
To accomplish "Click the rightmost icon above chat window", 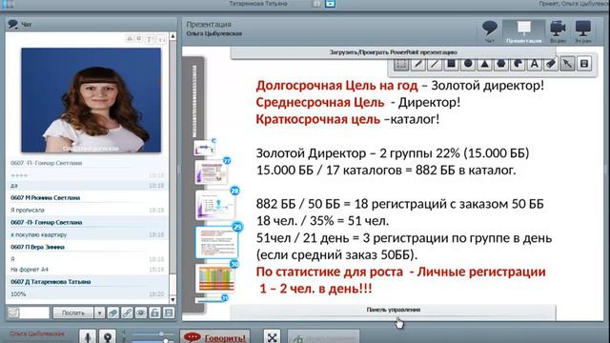I will coord(162,39).
